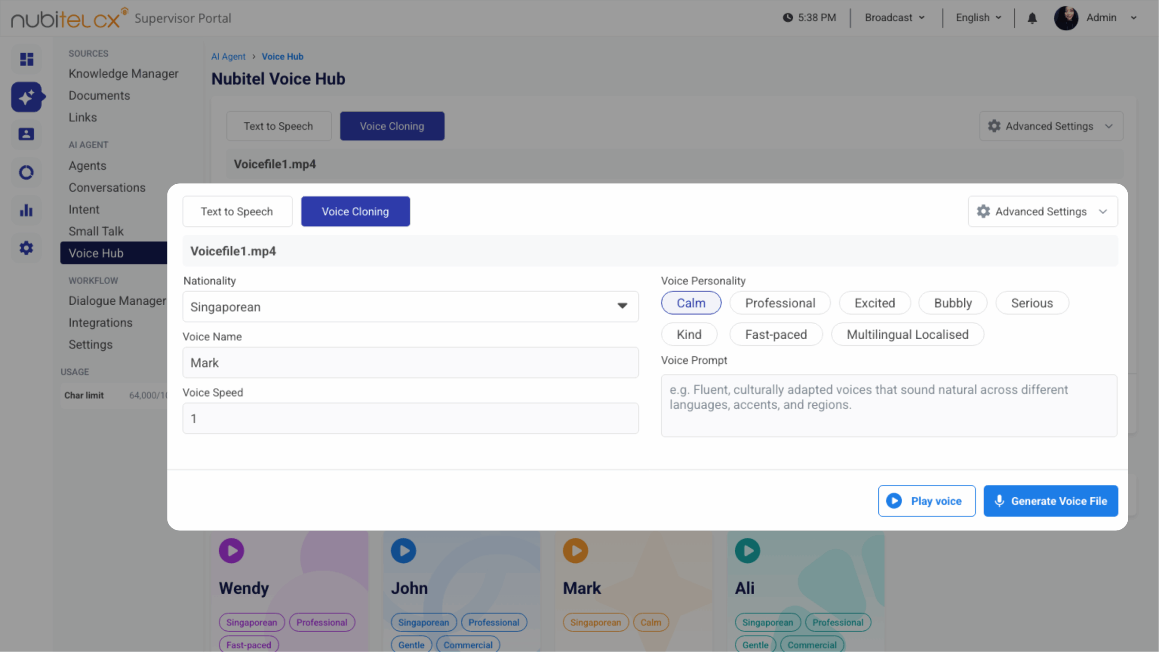Select the Fast-paced personality chip
Image resolution: width=1159 pixels, height=652 pixels.
[776, 335]
